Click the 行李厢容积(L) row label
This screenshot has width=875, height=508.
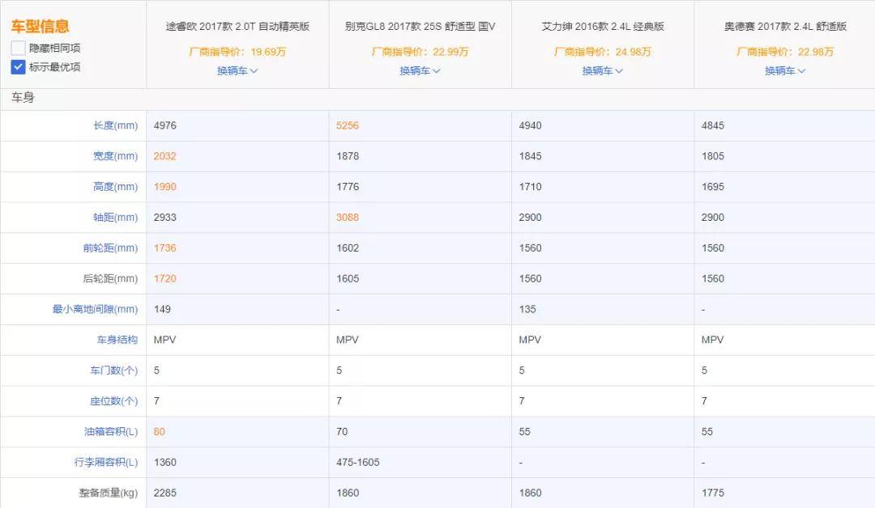pyautogui.click(x=106, y=463)
